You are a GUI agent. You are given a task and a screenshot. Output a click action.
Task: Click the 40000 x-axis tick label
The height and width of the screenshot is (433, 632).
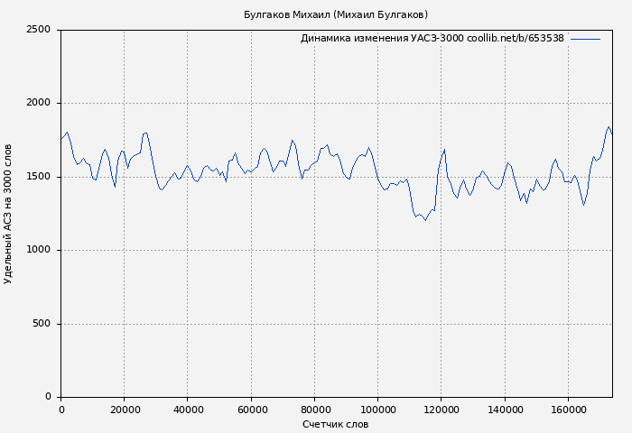tap(188, 410)
